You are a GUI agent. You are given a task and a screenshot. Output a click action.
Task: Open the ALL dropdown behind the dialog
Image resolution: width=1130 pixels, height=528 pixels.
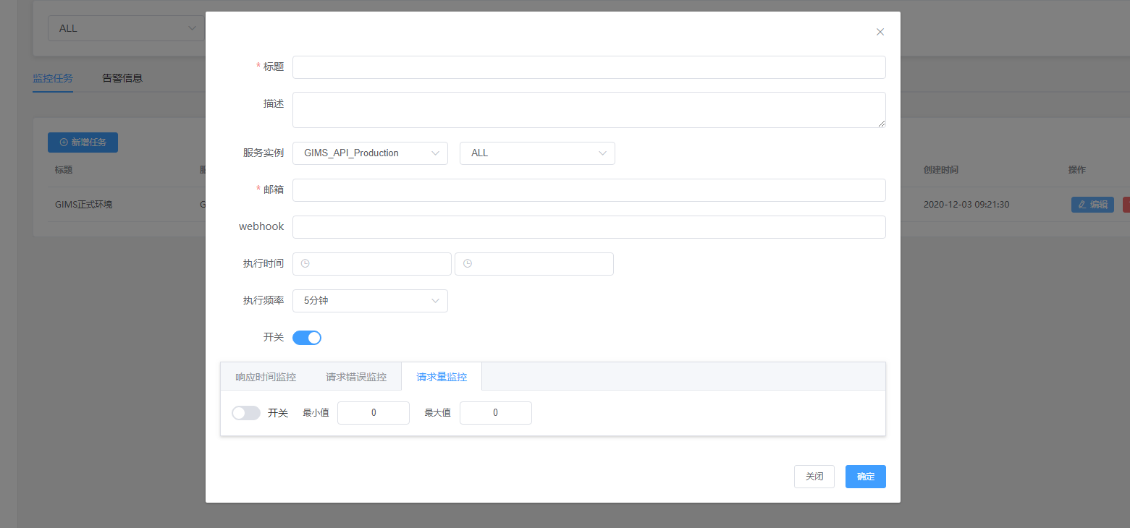point(126,28)
